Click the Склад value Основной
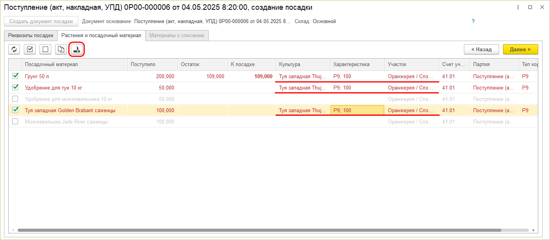Viewport: 550px width, 240px height. 324,21
